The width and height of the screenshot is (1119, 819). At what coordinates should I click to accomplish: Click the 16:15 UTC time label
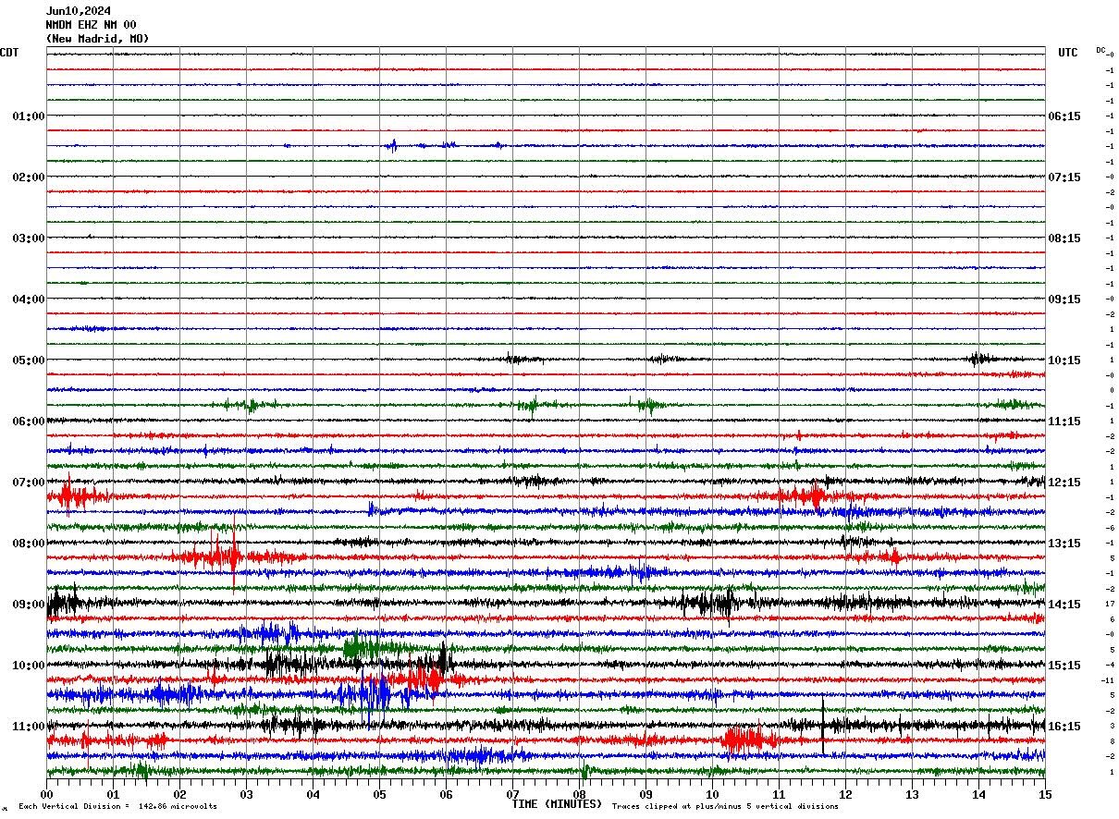click(1064, 727)
